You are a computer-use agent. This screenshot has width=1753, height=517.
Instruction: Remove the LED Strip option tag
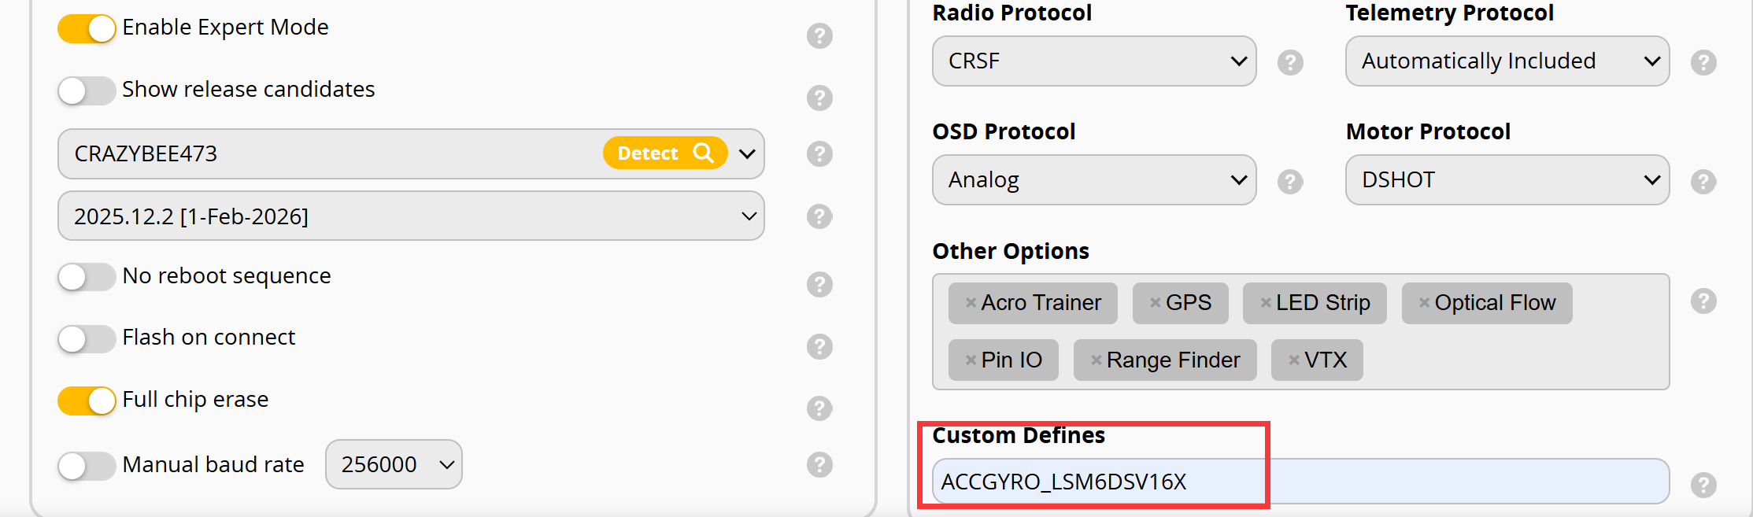1266,303
